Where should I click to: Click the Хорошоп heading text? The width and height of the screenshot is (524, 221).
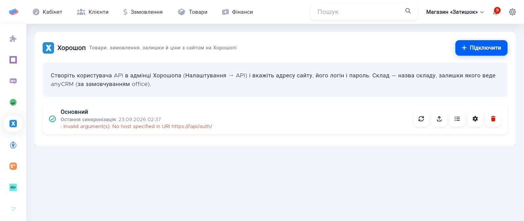tap(71, 48)
